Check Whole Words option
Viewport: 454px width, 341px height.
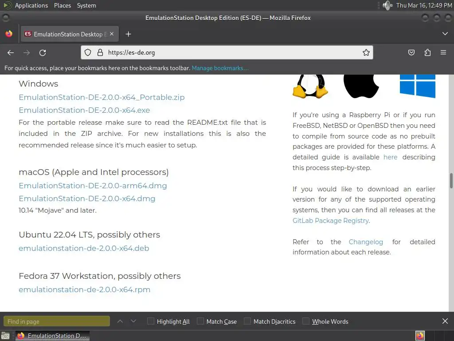point(306,321)
